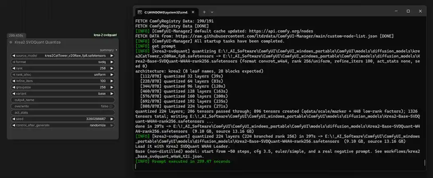Click the left arrow on format

coord(14,62)
